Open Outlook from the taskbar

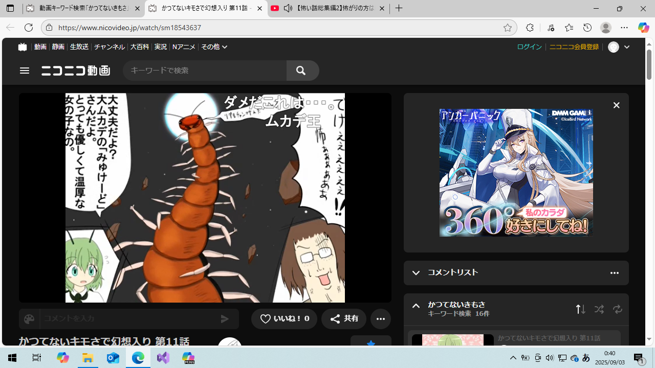[x=113, y=358]
